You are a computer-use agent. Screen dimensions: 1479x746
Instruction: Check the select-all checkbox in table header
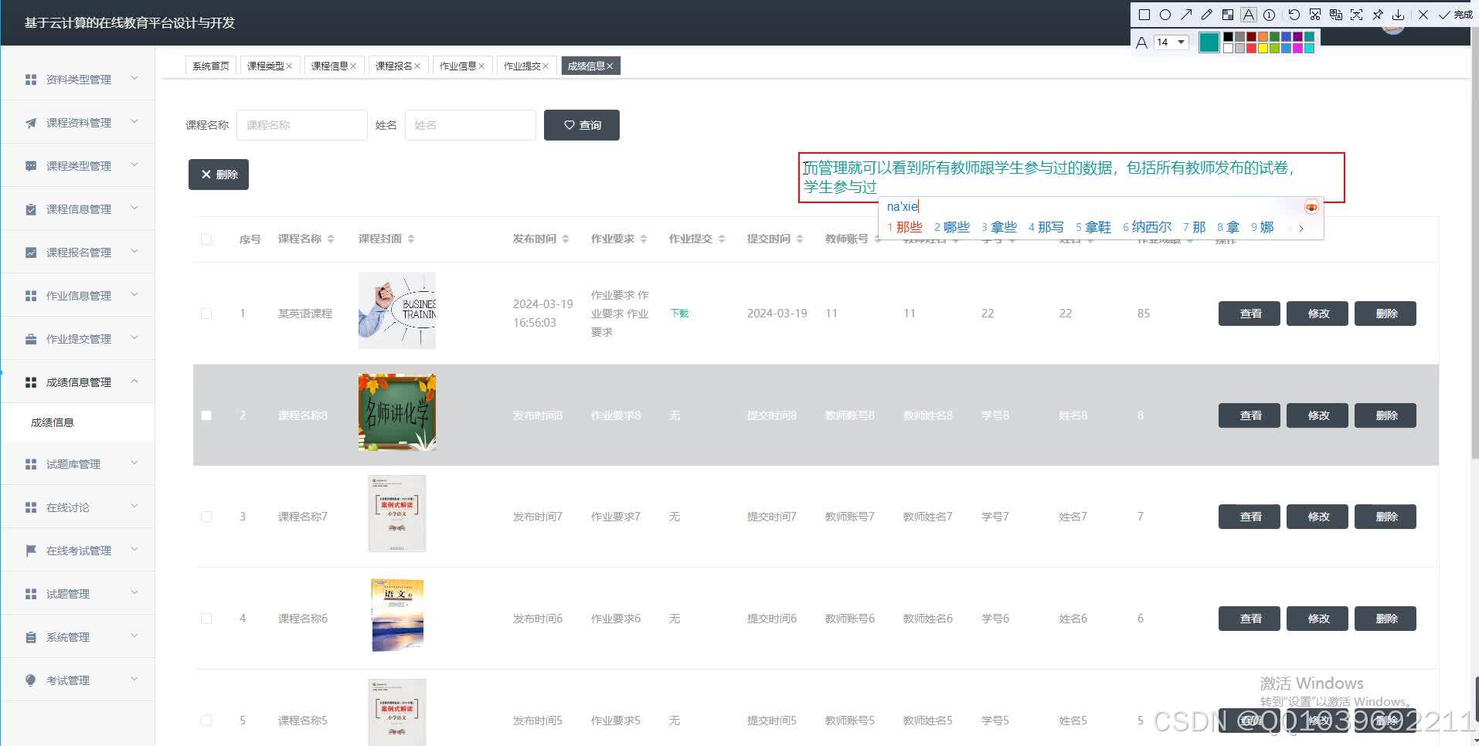click(x=206, y=239)
